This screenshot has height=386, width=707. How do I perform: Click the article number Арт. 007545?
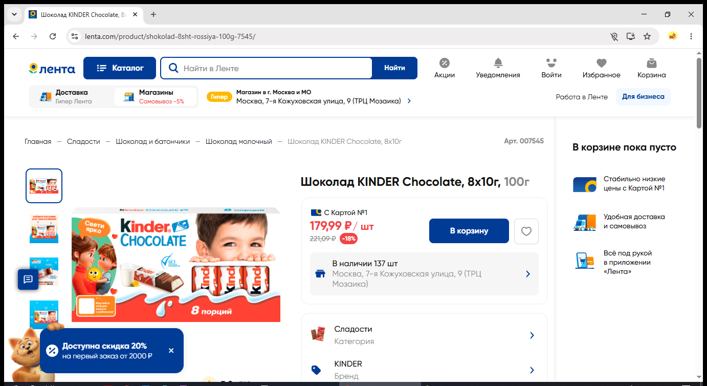click(x=524, y=141)
